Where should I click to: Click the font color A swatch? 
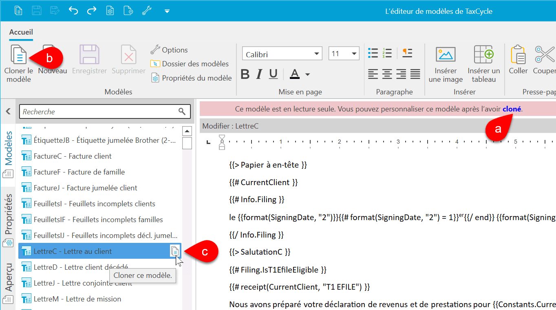coord(295,74)
